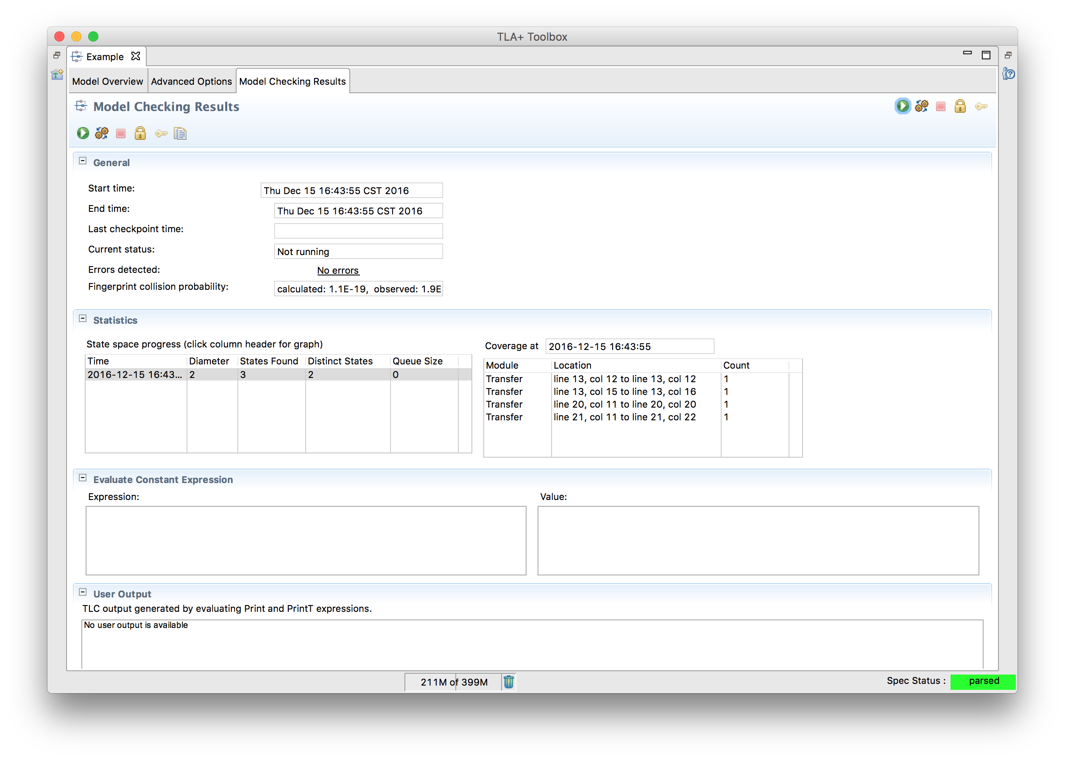Viewport: 1065px width, 761px height.
Task: Collapse the Evaluate Constant Expression section
Action: point(83,478)
